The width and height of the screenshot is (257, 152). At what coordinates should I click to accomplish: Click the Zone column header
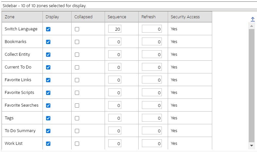coord(10,17)
